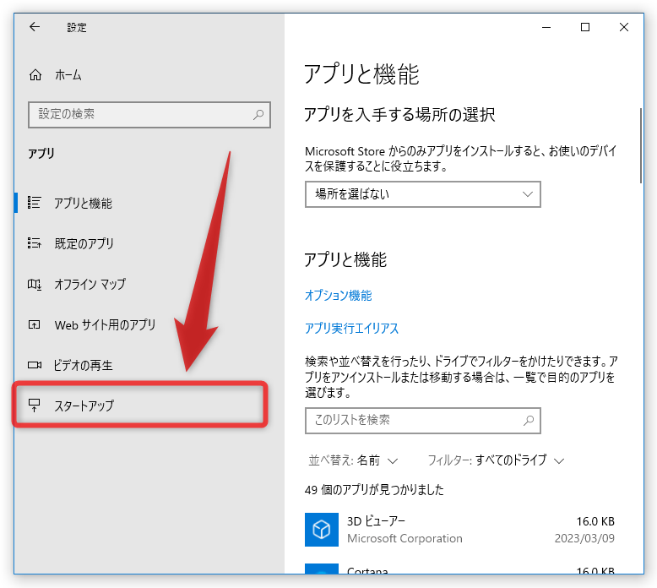The height and width of the screenshot is (588, 657).
Task: Select the 3D ビューアー app entry
Action: [459, 530]
